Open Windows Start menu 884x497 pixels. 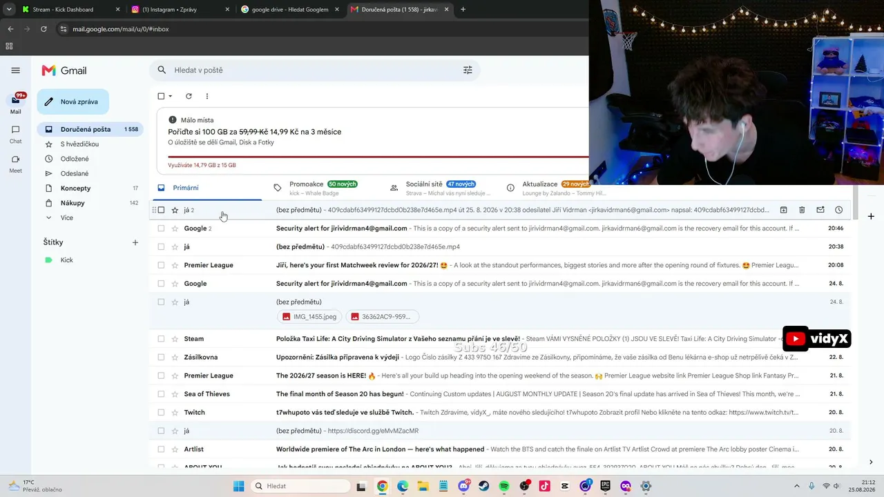238,486
